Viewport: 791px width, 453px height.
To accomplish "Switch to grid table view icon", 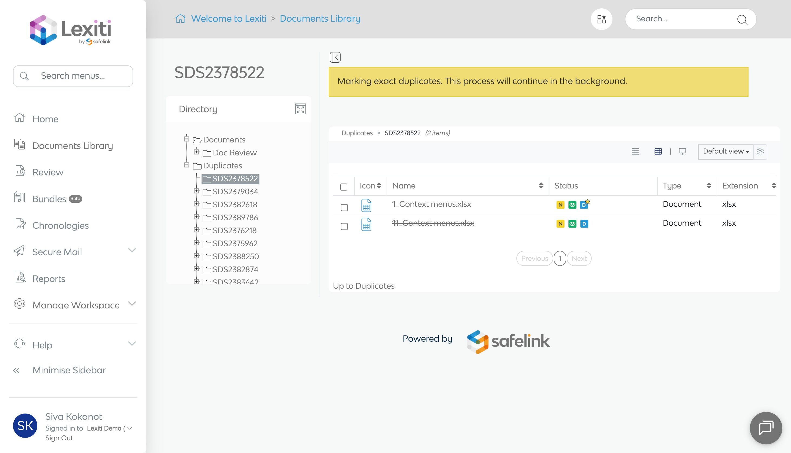I will (658, 152).
